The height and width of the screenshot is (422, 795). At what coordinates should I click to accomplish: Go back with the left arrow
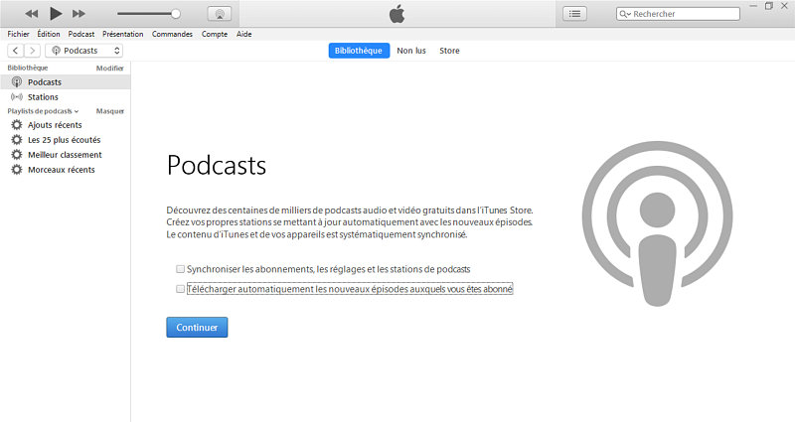tap(16, 51)
